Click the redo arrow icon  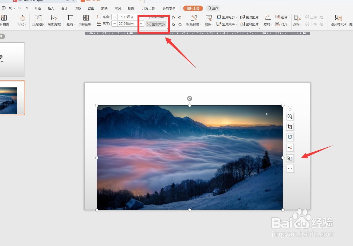click(20, 8)
